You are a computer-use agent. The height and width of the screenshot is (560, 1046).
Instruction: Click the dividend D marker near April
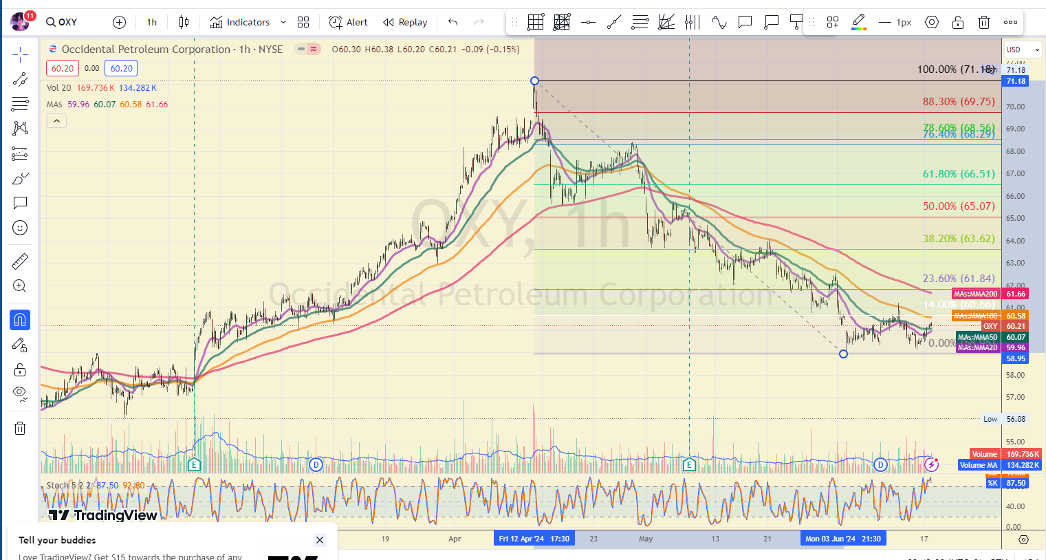point(316,464)
